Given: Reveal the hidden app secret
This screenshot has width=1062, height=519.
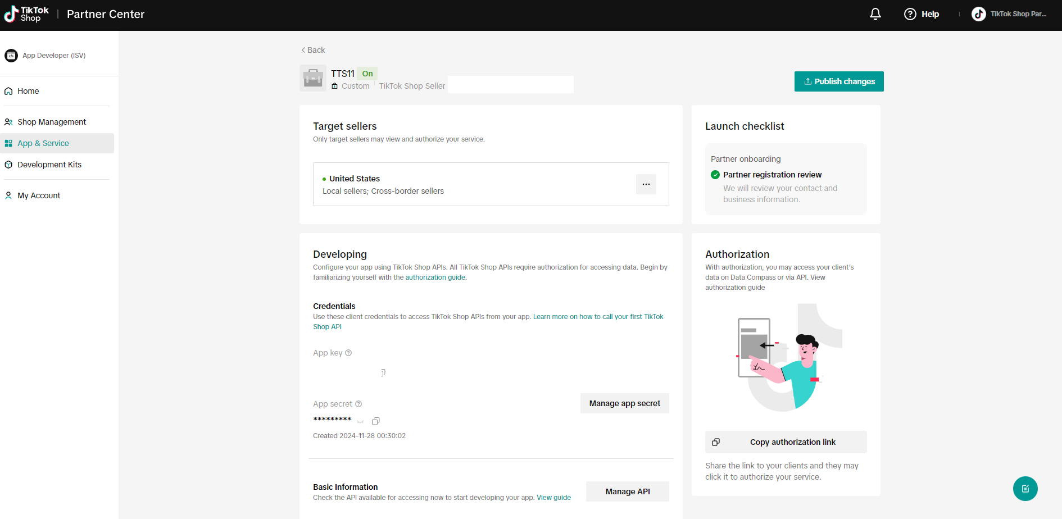Looking at the screenshot, I should pos(360,421).
